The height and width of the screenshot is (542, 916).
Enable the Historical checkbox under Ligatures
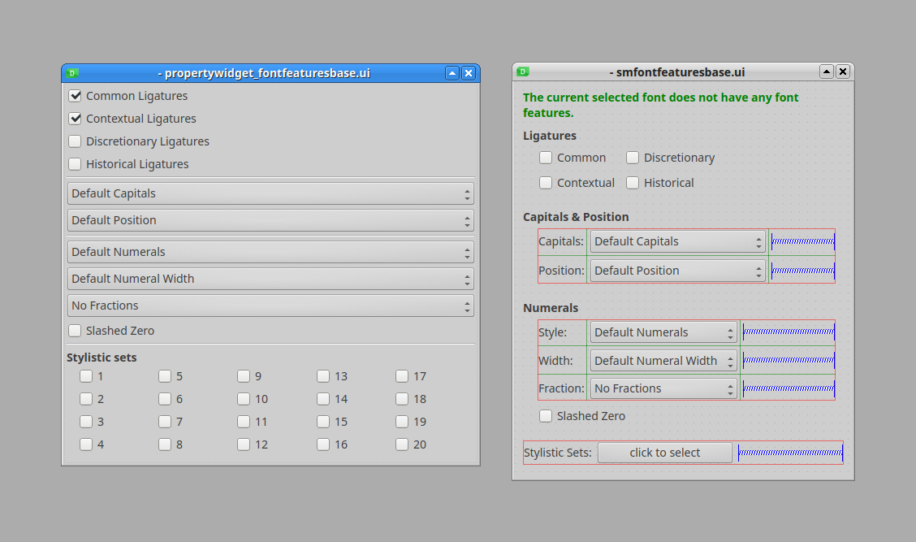(x=633, y=183)
